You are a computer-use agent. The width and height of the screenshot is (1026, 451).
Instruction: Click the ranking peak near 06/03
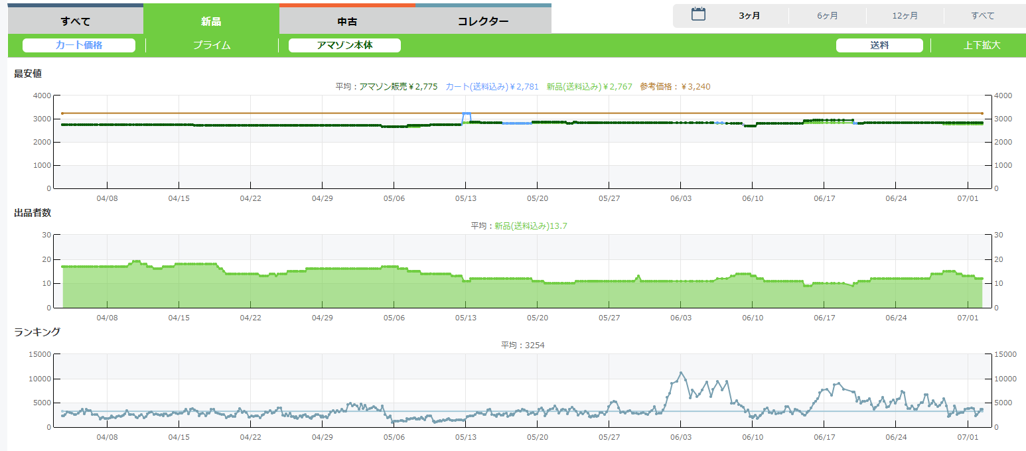tap(680, 373)
